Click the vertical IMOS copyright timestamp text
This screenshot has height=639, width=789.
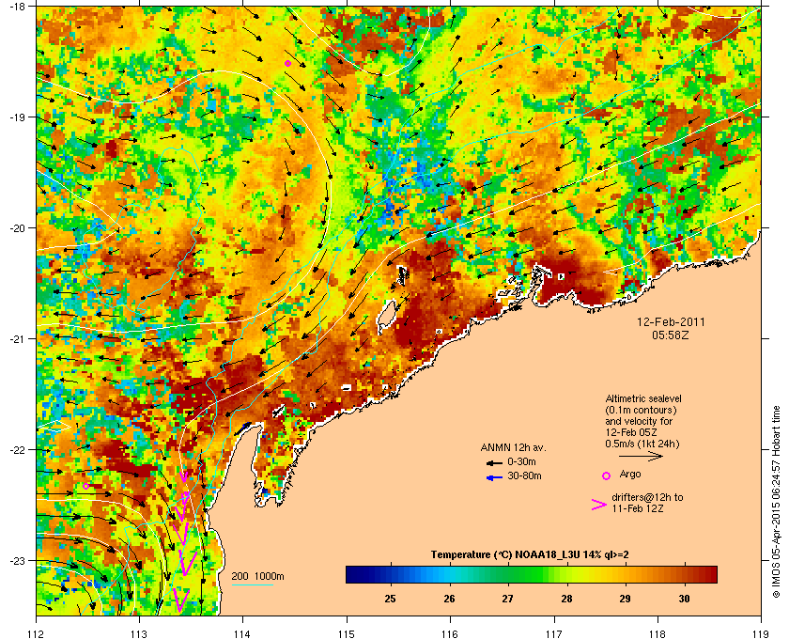pyautogui.click(x=776, y=503)
